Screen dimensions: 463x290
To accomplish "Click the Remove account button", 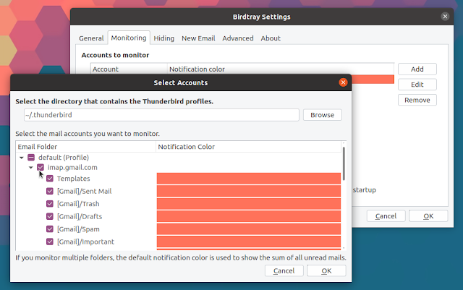I will pos(417,100).
